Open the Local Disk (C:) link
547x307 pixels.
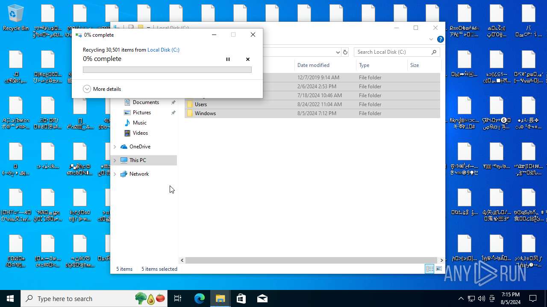(x=163, y=50)
